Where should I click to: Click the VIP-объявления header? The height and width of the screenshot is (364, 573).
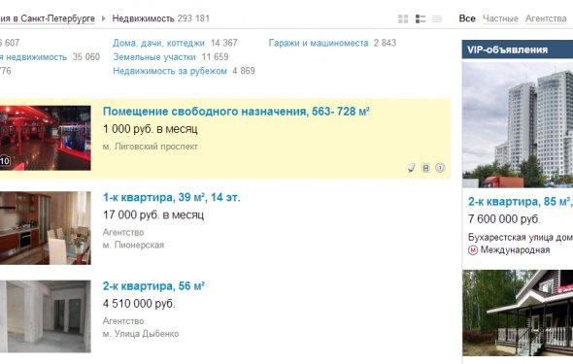pyautogui.click(x=518, y=50)
